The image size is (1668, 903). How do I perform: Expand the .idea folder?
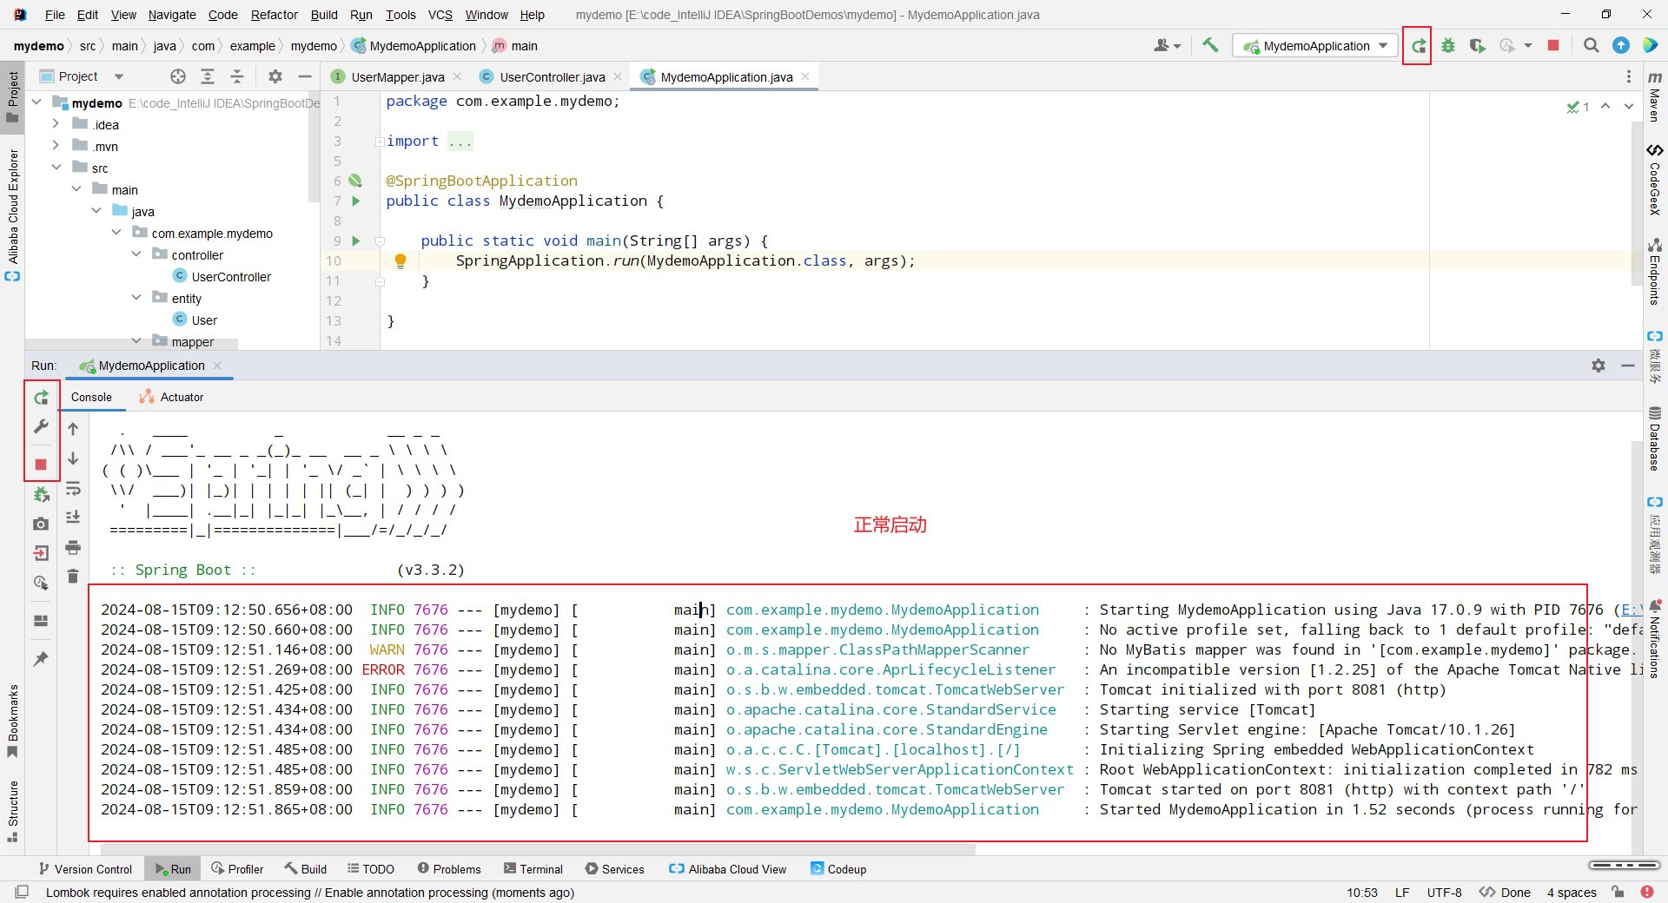pyautogui.click(x=56, y=124)
